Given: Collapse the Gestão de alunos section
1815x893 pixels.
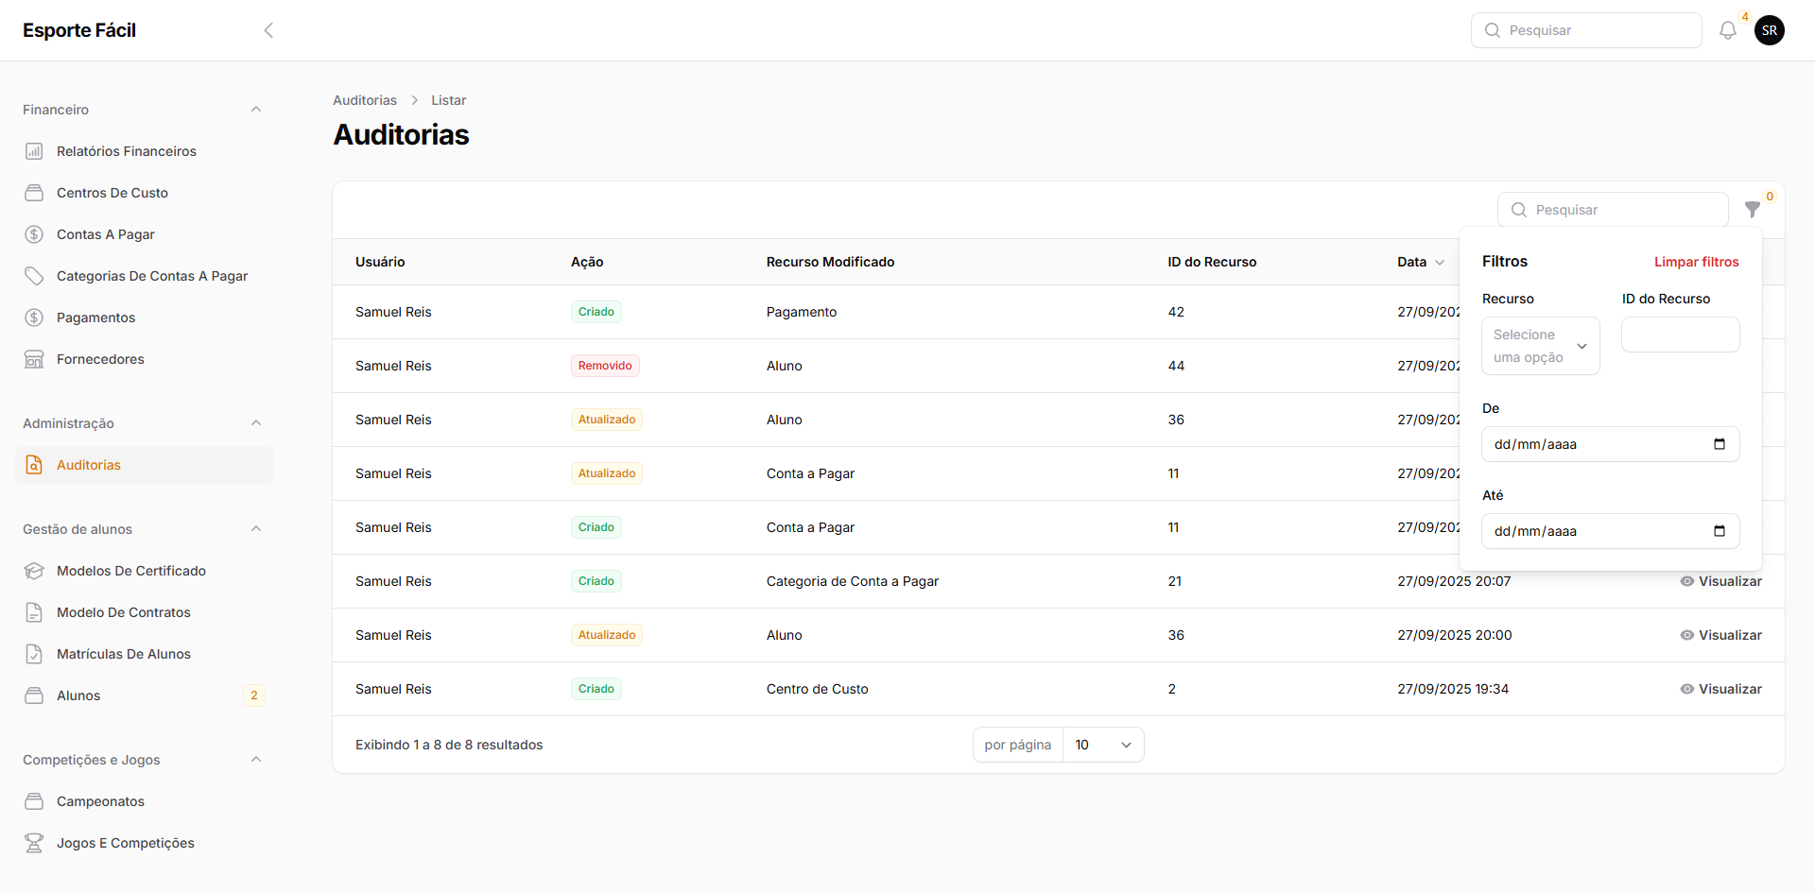Looking at the screenshot, I should tap(256, 529).
